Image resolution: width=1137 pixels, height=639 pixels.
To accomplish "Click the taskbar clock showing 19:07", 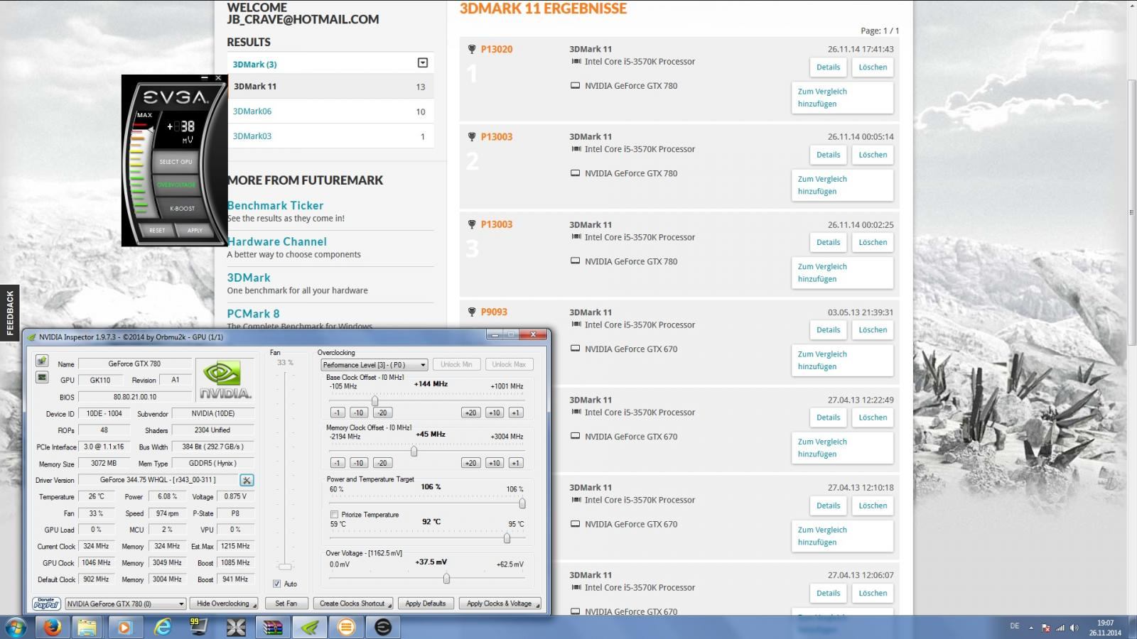I will (1105, 628).
